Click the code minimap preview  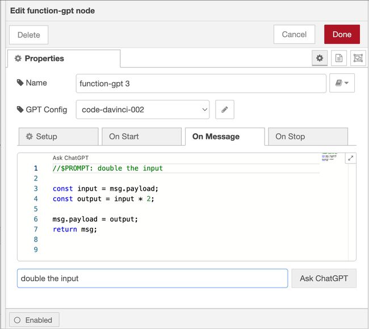pyautogui.click(x=329, y=157)
